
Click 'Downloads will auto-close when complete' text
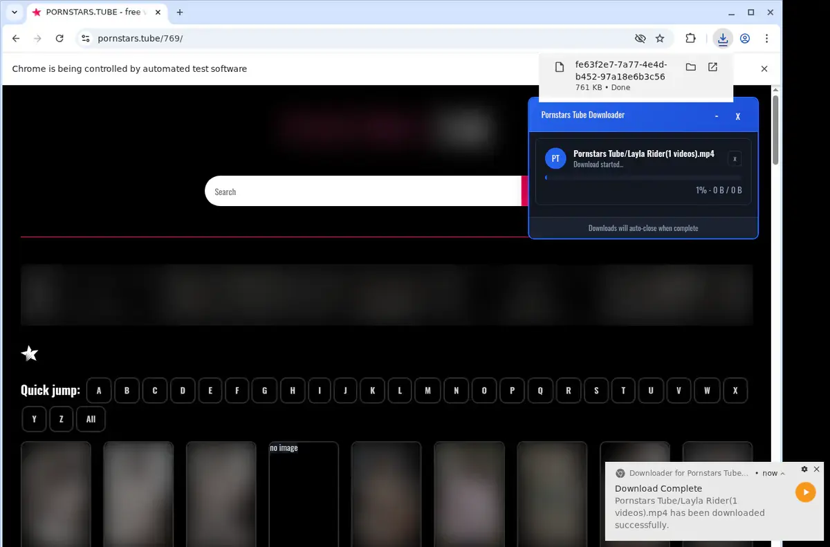click(x=643, y=228)
